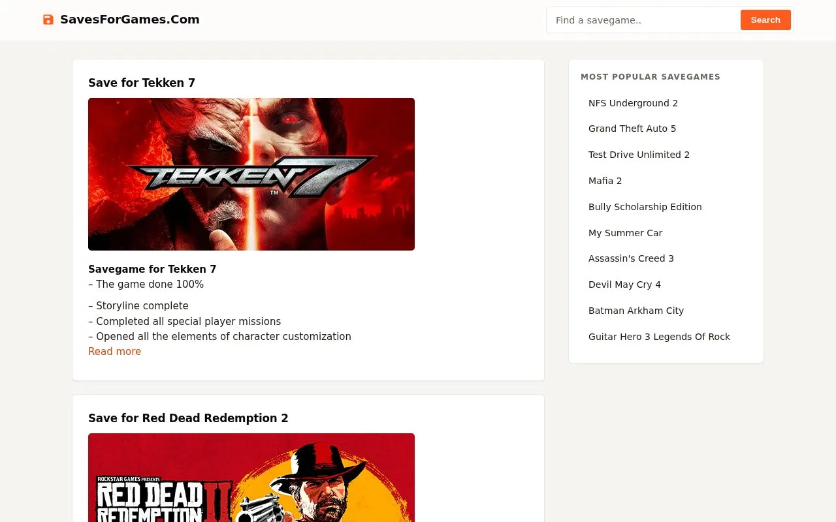Choose Bully Scholarship Edition in sidebar
Screen dimensions: 836x522
[645, 207]
